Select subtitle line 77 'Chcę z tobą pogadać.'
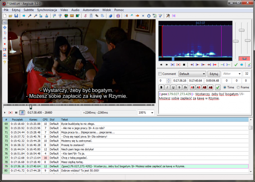Image resolution: width=255 pixels, height=182 pixels. (x=126, y=158)
